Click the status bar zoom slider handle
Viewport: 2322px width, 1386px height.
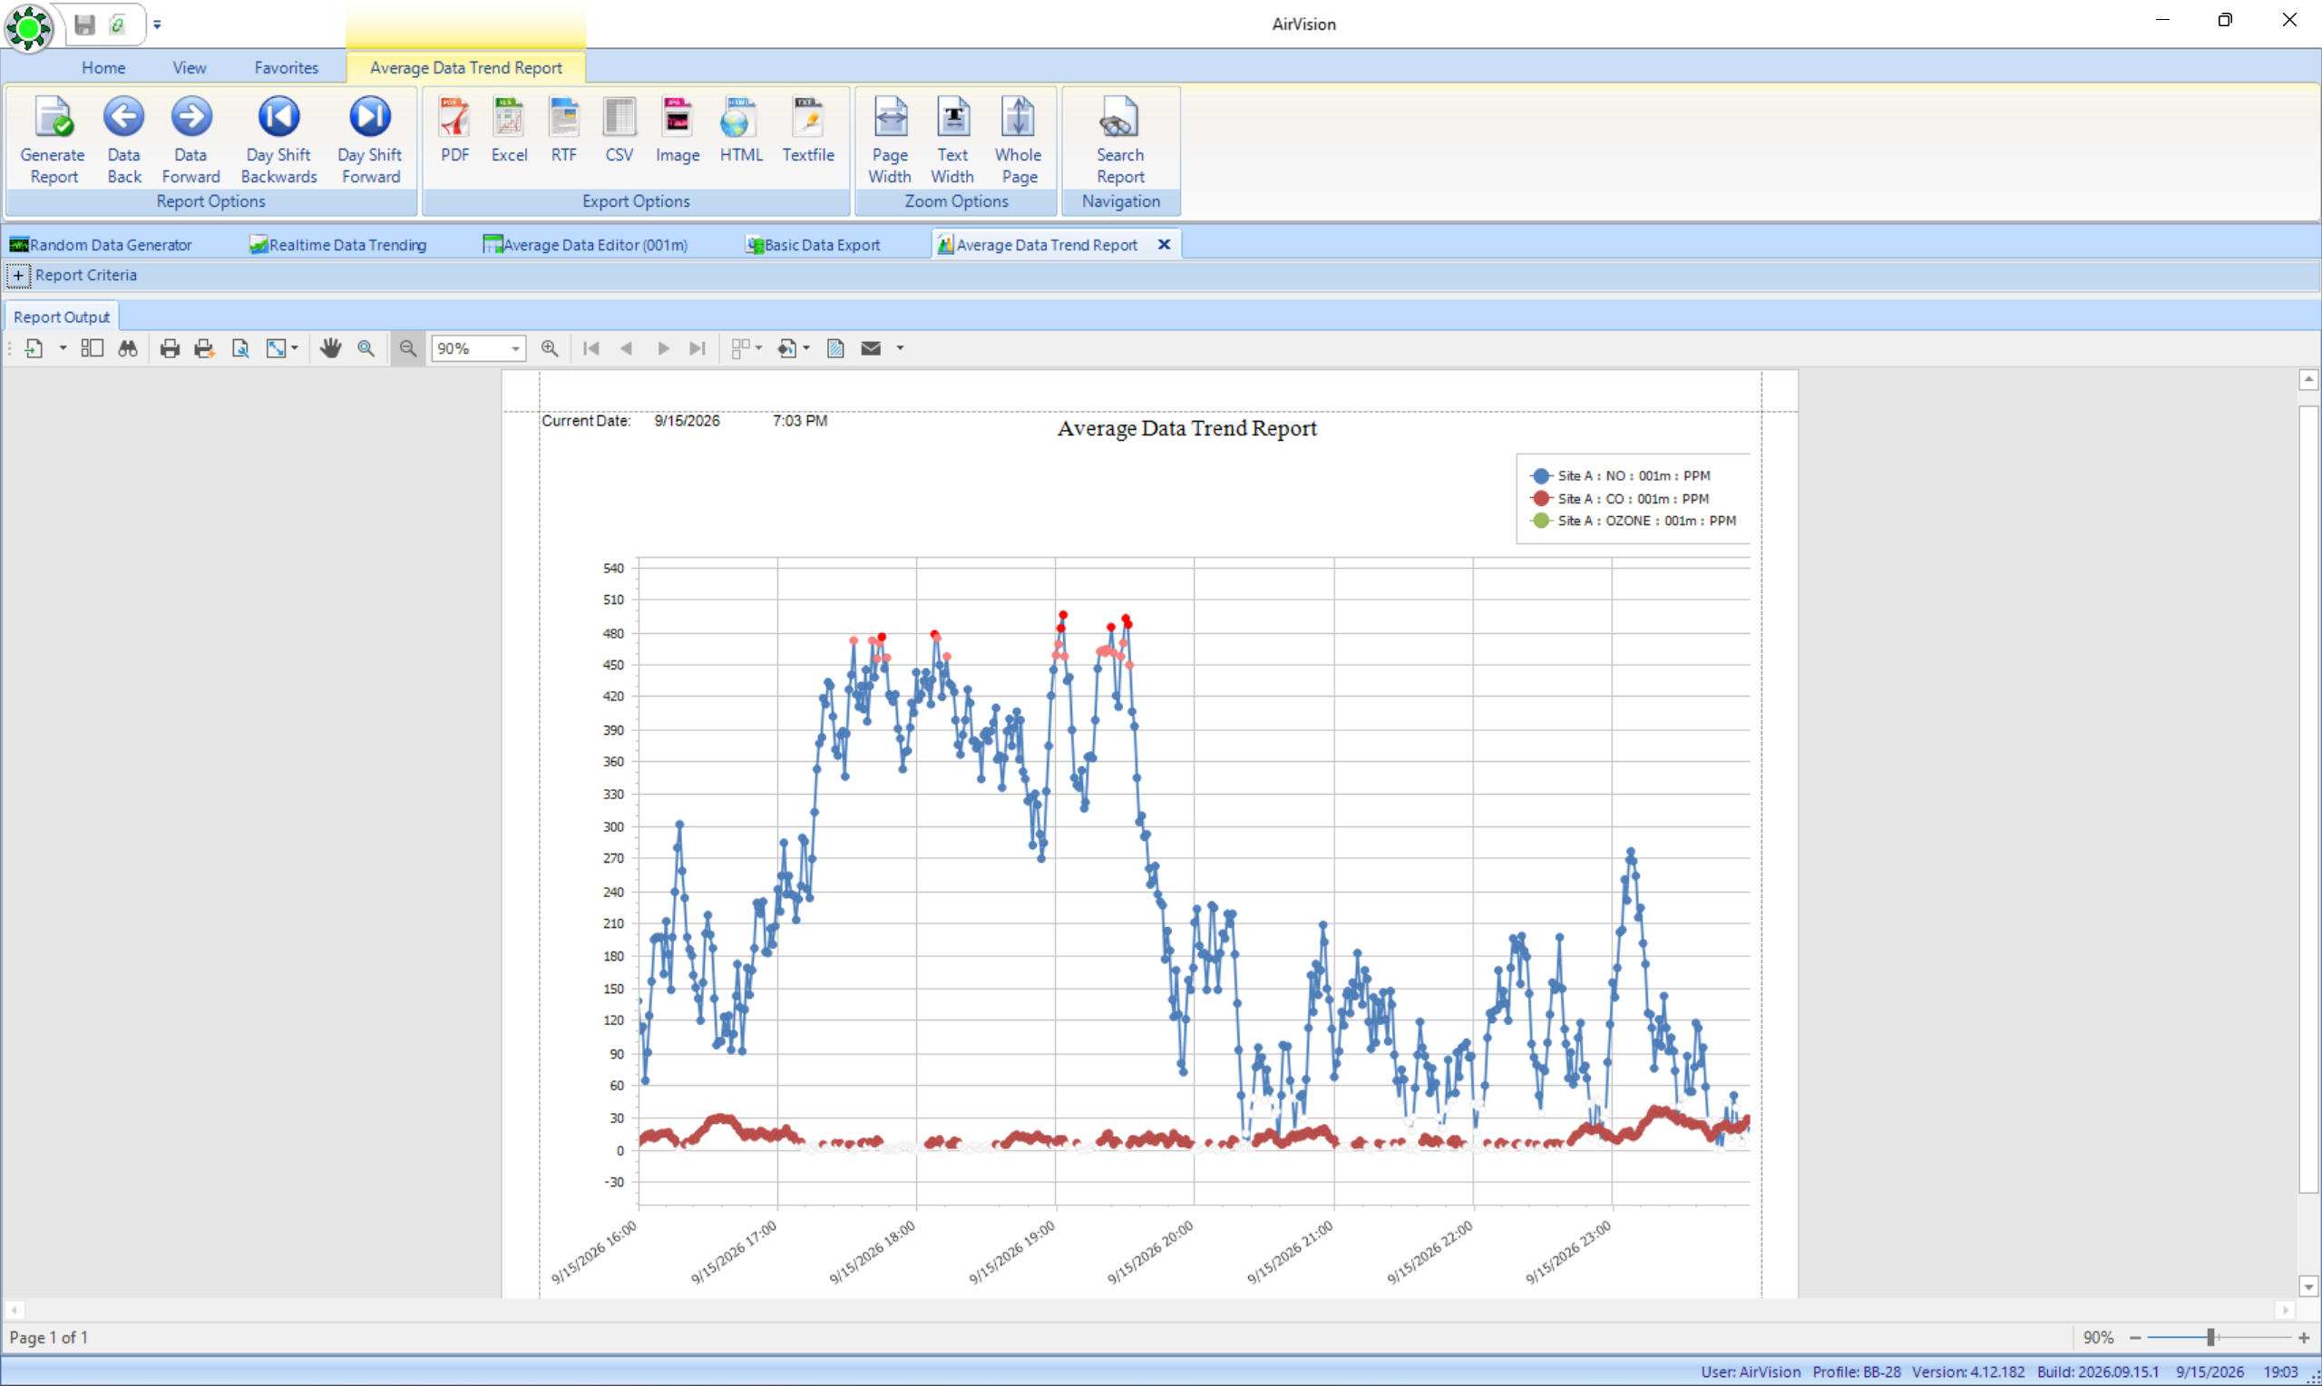pos(2211,1337)
